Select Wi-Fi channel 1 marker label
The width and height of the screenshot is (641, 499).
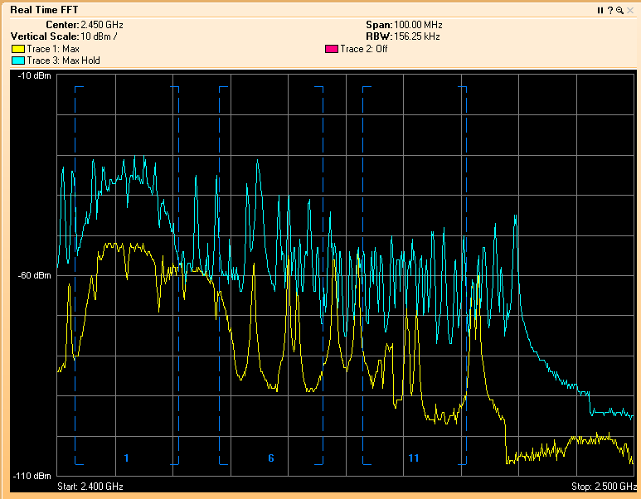[x=126, y=458]
